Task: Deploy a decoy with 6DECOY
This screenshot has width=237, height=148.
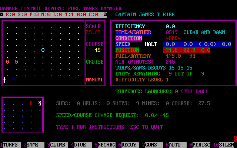Action: coord(128,145)
